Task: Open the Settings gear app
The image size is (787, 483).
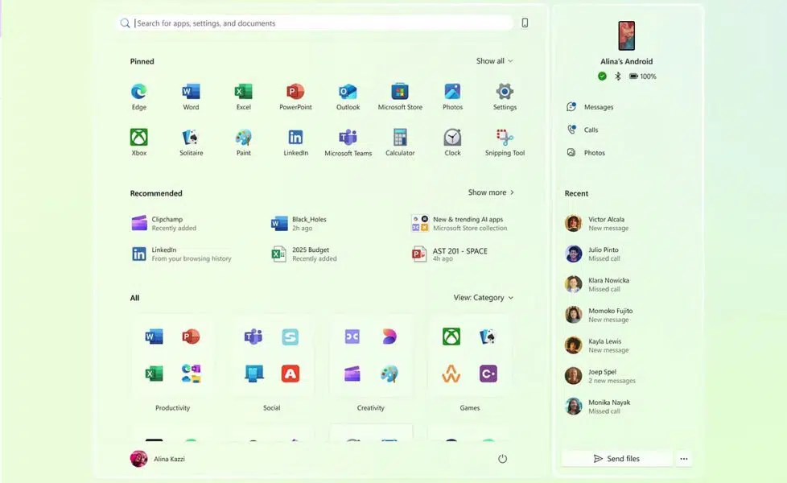Action: point(505,97)
